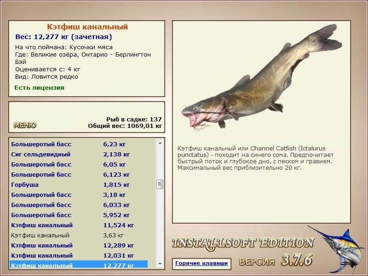
Task: Click the fish list scrollbar thumb
Action: point(160,184)
